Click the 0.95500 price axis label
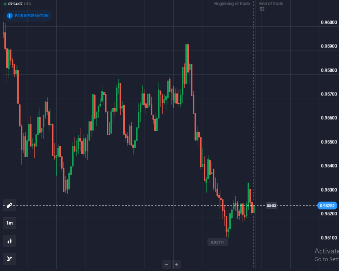 329,142
